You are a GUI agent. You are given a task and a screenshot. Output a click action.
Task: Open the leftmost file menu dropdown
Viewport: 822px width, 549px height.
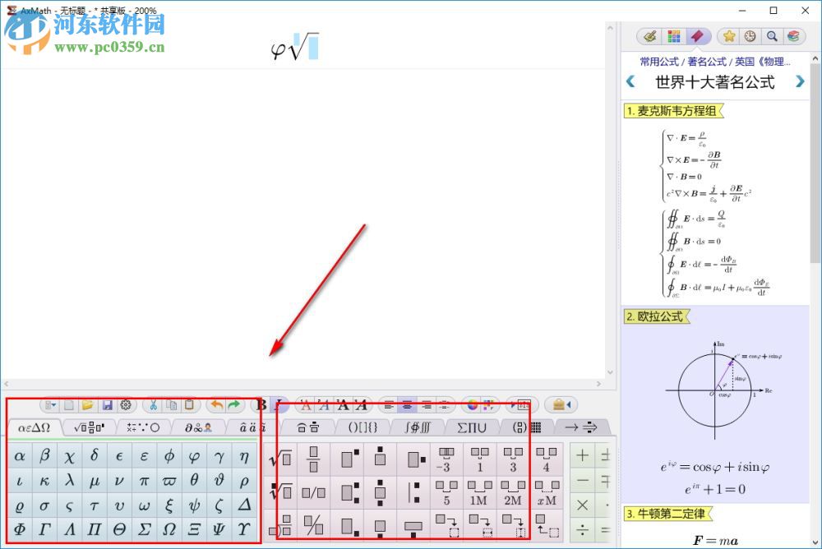(50, 404)
